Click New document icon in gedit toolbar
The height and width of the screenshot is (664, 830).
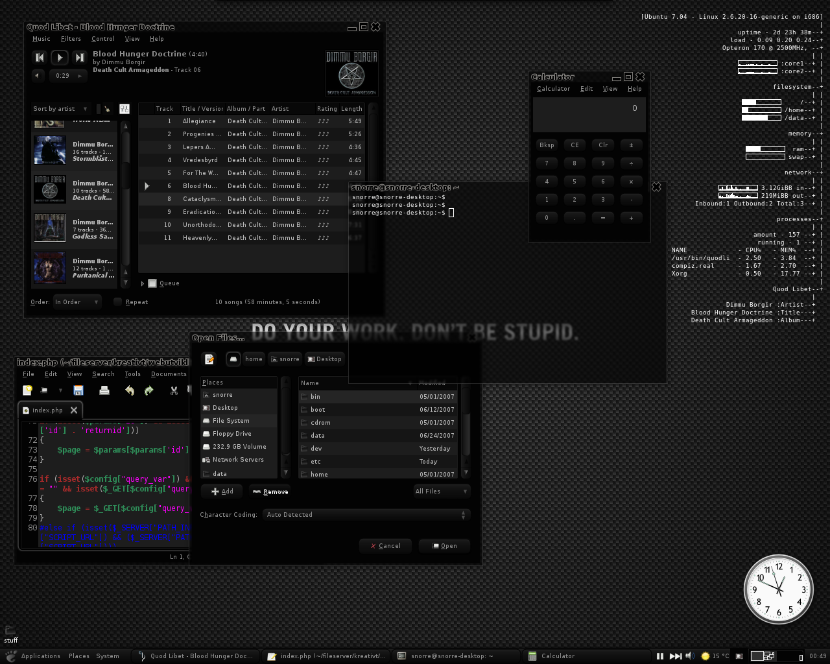(27, 390)
